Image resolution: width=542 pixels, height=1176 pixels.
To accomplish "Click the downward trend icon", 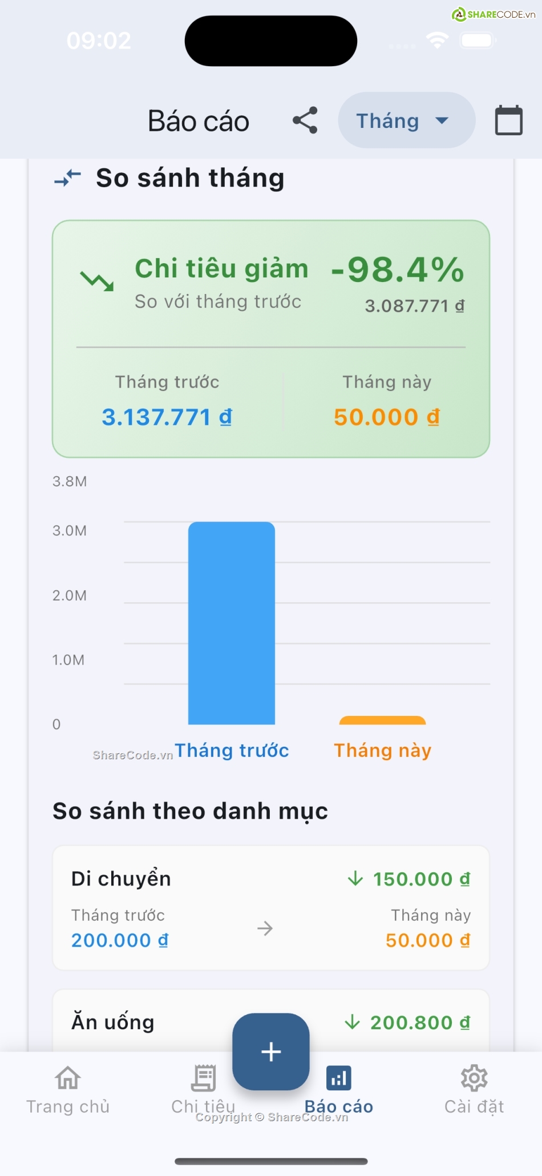I will [97, 281].
